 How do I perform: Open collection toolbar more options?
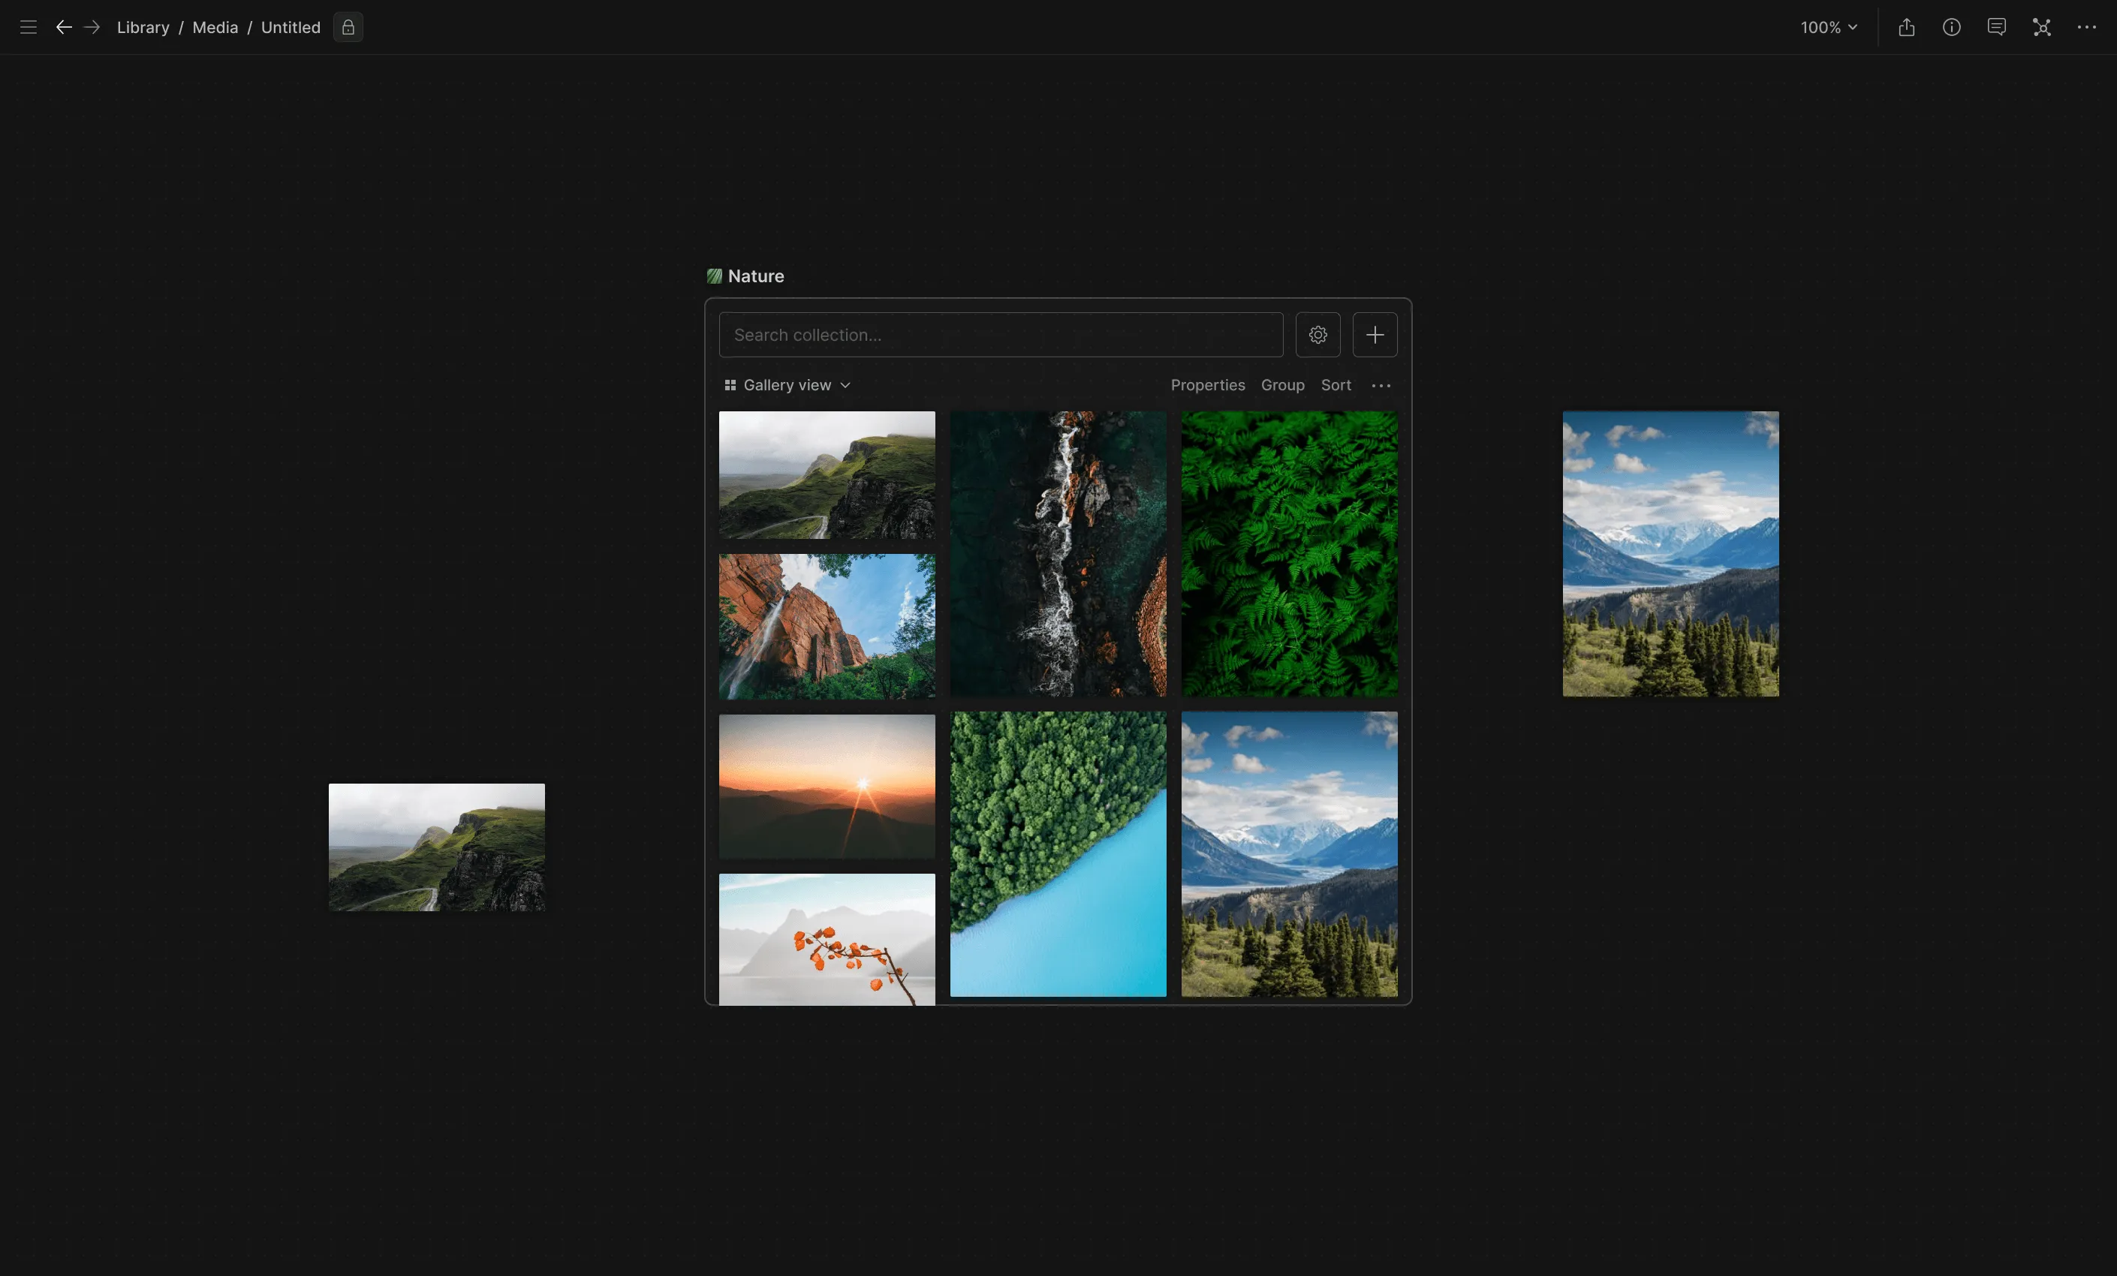click(1381, 385)
